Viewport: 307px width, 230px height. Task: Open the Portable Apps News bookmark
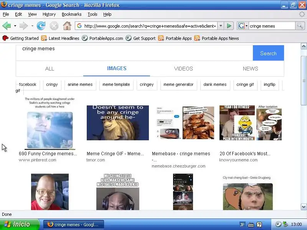click(x=216, y=38)
